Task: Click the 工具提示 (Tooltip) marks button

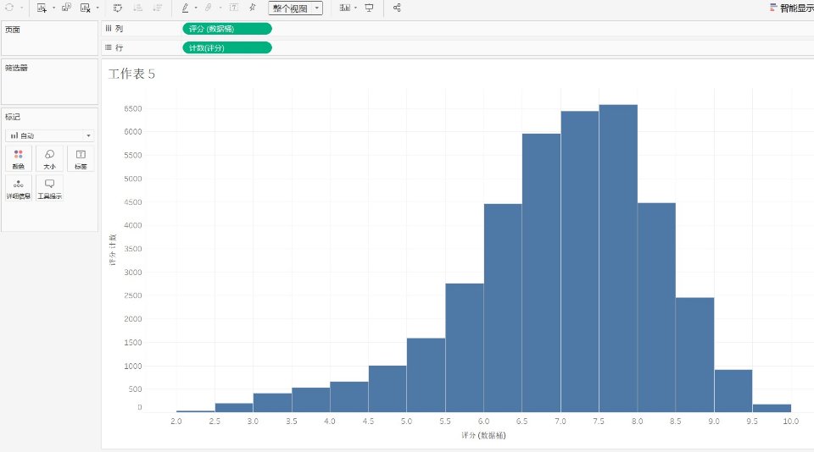Action: point(49,188)
